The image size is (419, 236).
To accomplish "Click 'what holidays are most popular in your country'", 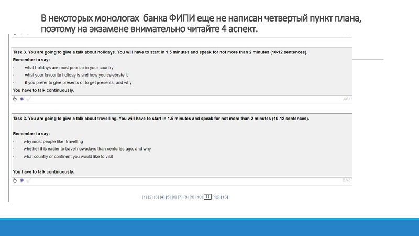I will click(x=69, y=68).
